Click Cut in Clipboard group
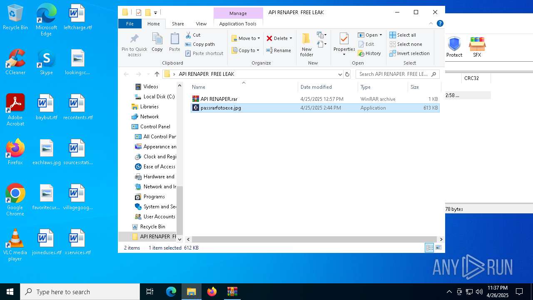Screen dimensions: 533x300 click(x=193, y=35)
